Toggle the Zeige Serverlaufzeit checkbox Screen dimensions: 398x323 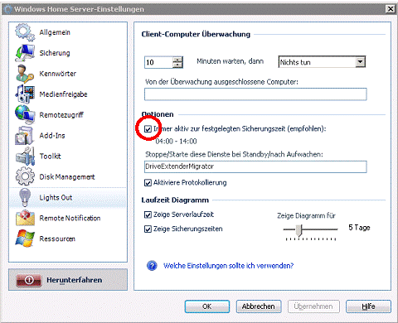[x=148, y=215]
